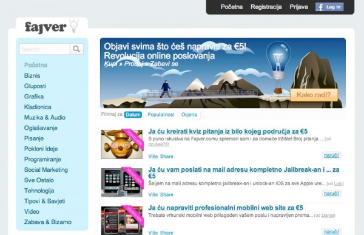The image size is (364, 235).
Task: Open the quiz robot listing thumbnail
Action: pos(122,145)
